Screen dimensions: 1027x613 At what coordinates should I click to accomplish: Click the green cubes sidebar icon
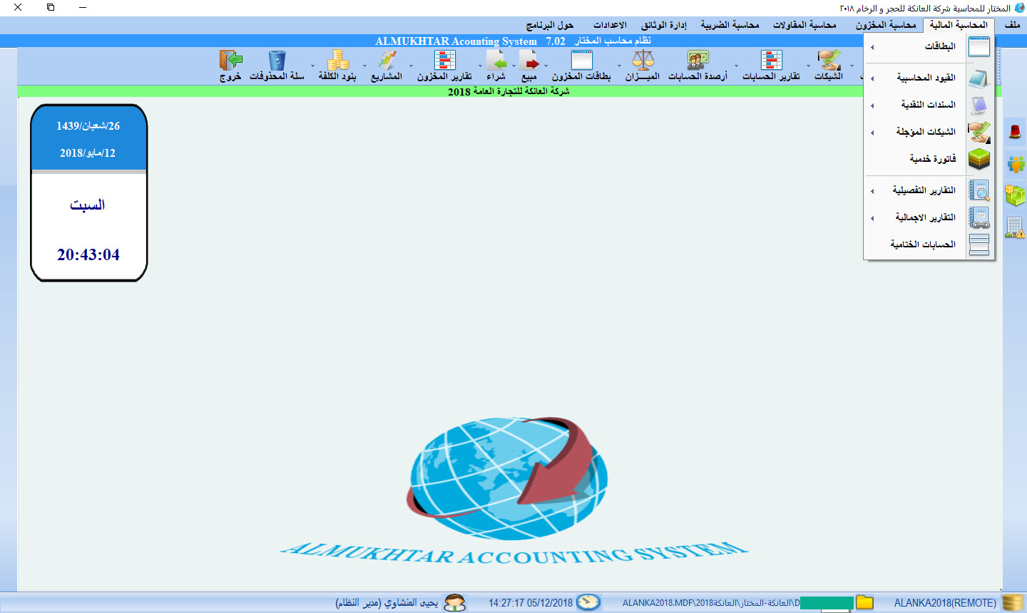click(1015, 195)
